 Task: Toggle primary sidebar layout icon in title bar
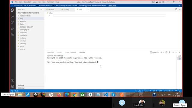153,2
